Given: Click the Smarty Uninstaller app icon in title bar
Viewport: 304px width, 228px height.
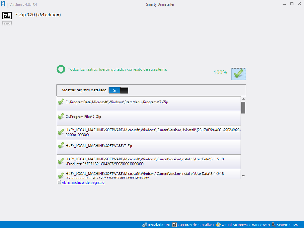Looking at the screenshot, I should [x=3, y=3].
